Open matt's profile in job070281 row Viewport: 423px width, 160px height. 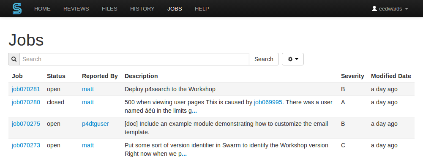point(88,89)
